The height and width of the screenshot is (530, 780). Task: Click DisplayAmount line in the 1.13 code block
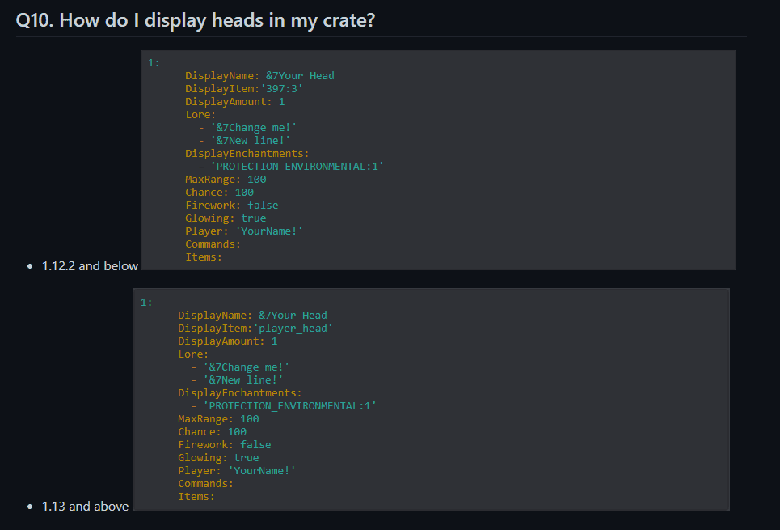(x=227, y=341)
